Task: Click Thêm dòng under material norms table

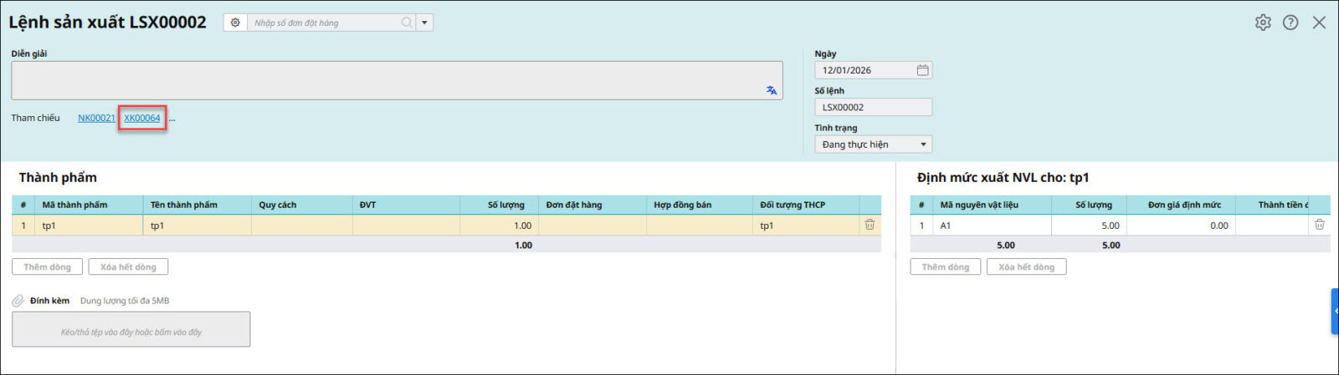Action: pyautogui.click(x=945, y=267)
